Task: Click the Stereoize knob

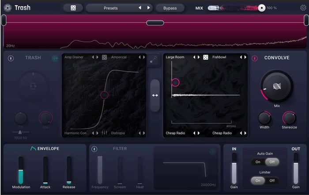Action: pos(289,118)
